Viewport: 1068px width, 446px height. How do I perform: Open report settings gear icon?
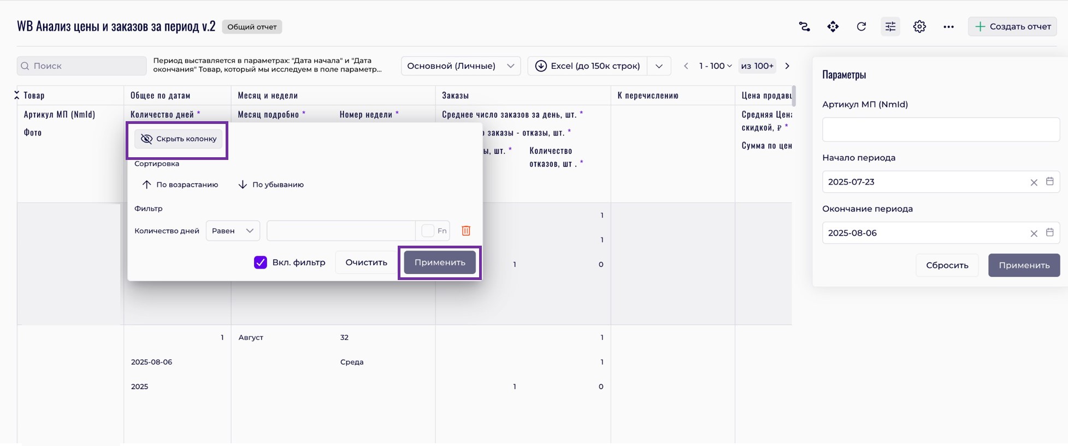919,27
